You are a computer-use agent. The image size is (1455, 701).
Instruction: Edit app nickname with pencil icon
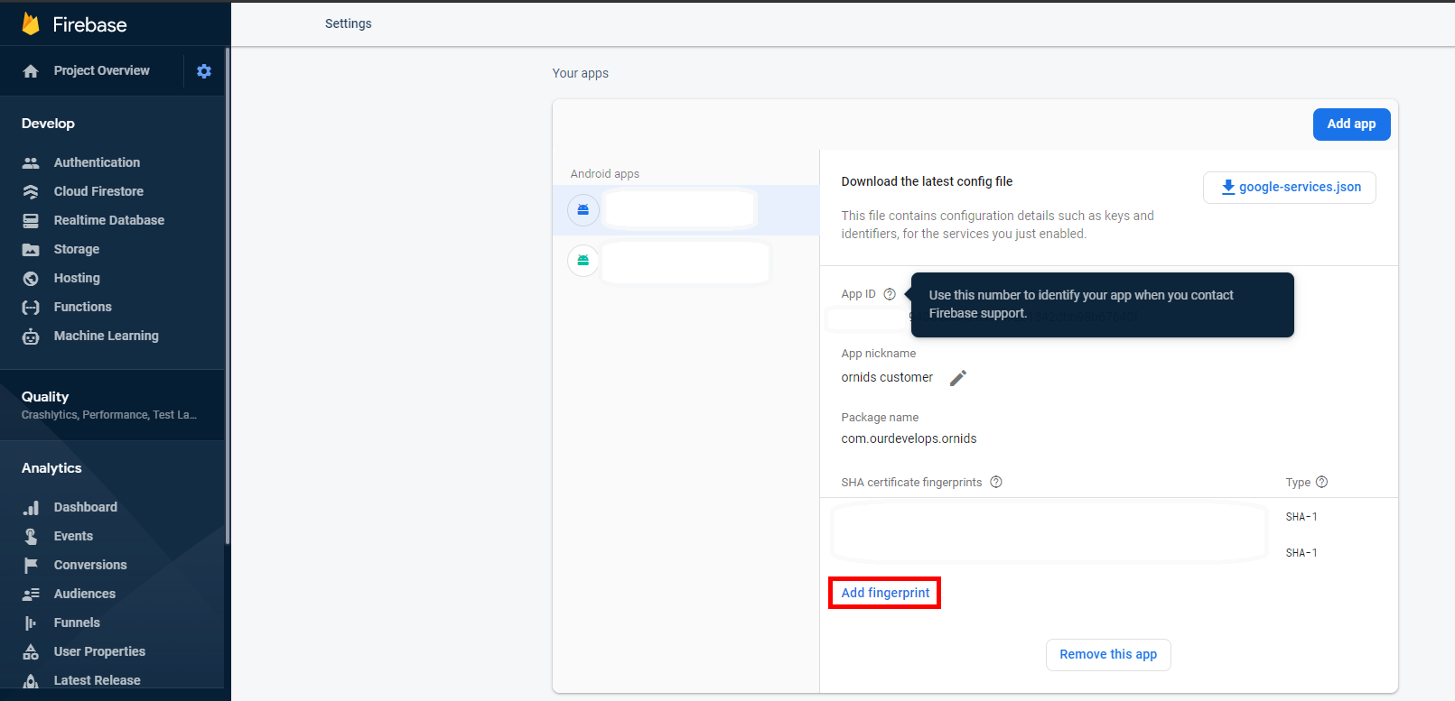958,378
